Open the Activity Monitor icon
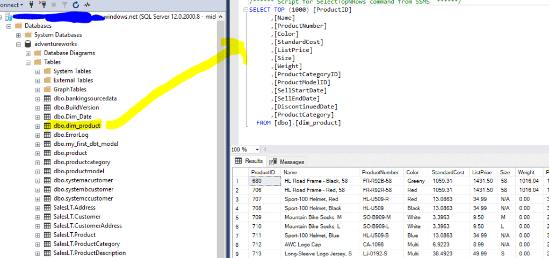This screenshot has height=258, width=549. tap(86, 5)
